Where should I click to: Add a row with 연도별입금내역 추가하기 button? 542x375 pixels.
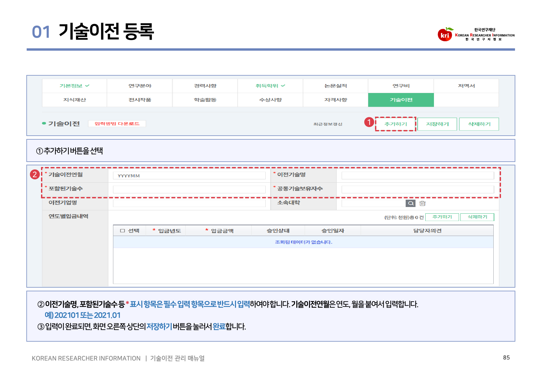coord(442,217)
